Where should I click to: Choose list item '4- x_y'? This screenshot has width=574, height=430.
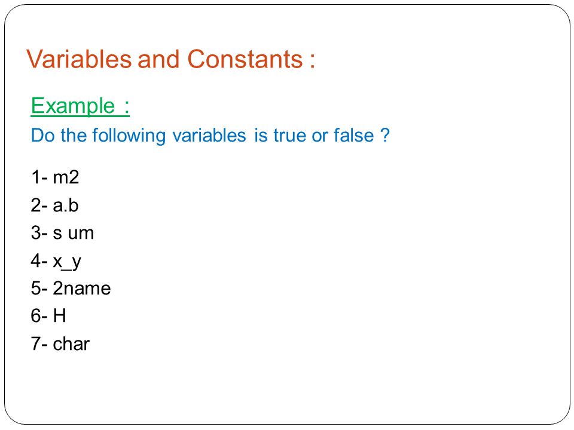(x=56, y=262)
